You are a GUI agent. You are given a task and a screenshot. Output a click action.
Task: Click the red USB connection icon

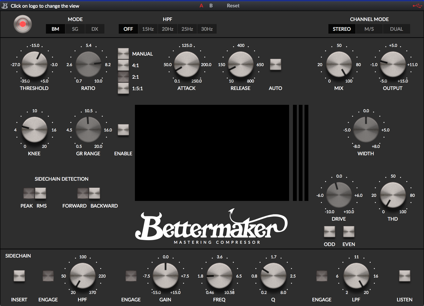click(x=417, y=6)
